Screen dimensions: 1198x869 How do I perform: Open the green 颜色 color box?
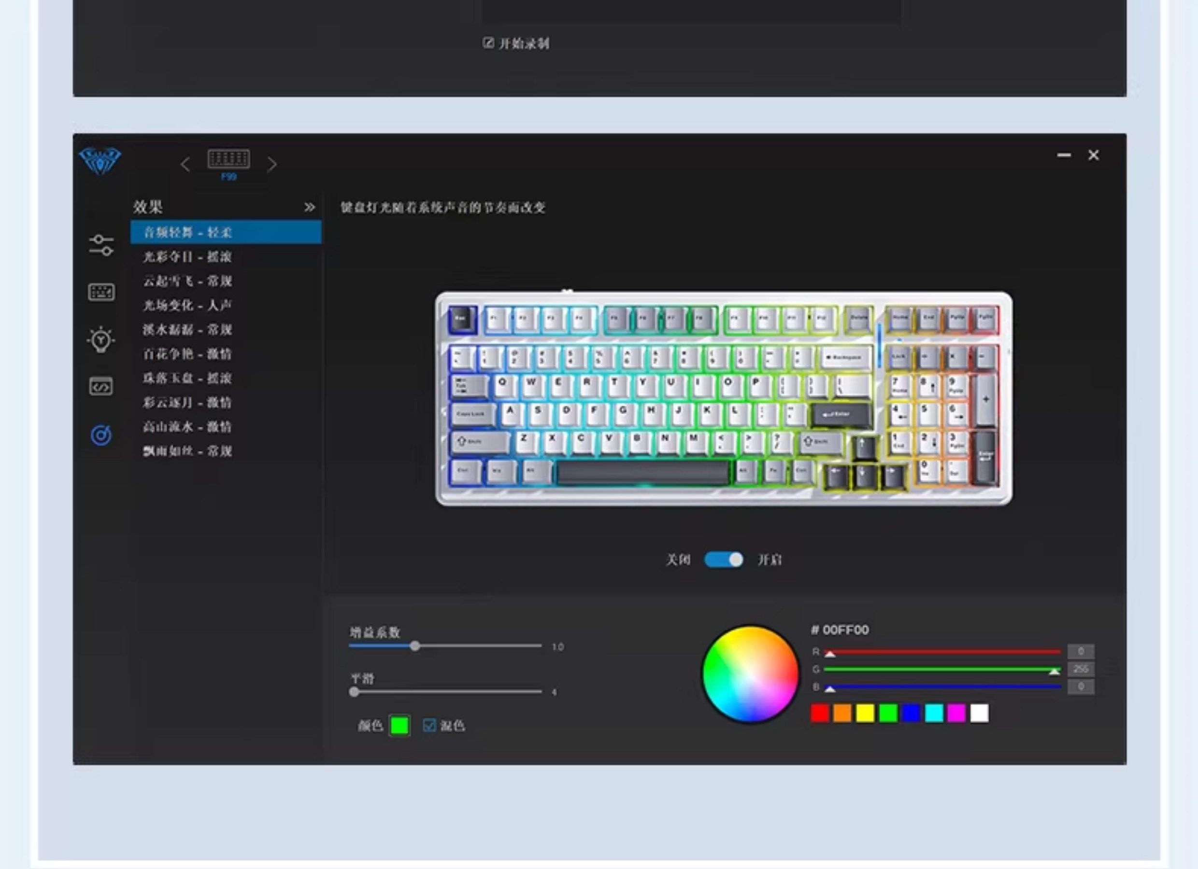399,726
